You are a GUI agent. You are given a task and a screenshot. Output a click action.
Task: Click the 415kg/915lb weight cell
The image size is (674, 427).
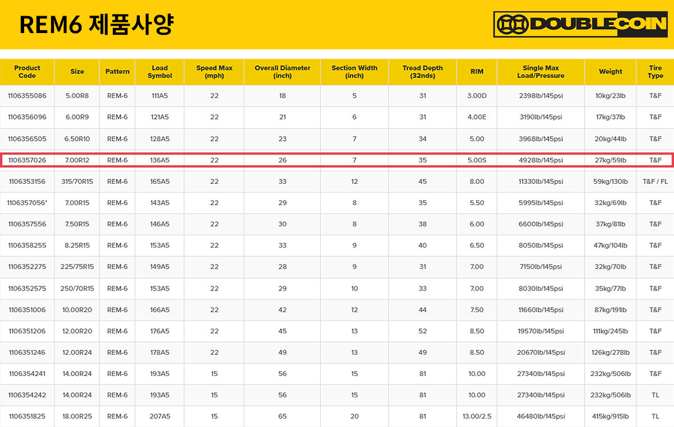[x=610, y=416]
